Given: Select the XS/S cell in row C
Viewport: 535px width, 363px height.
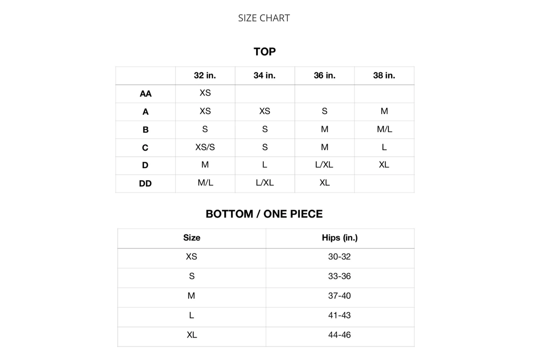Looking at the screenshot, I should (x=205, y=147).
